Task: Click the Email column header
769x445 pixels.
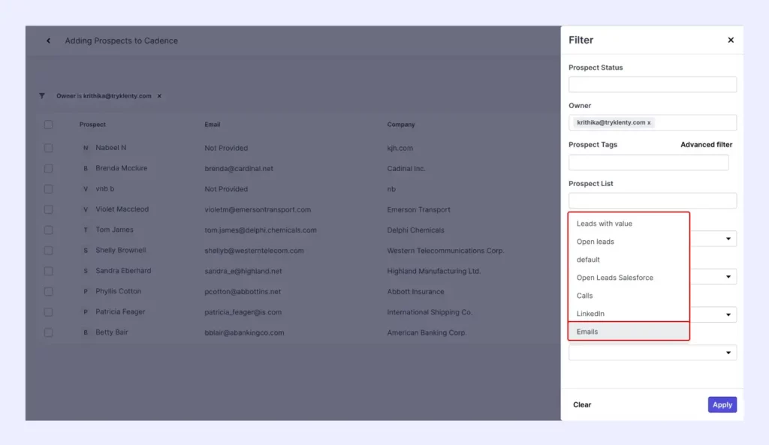Action: [x=213, y=125]
